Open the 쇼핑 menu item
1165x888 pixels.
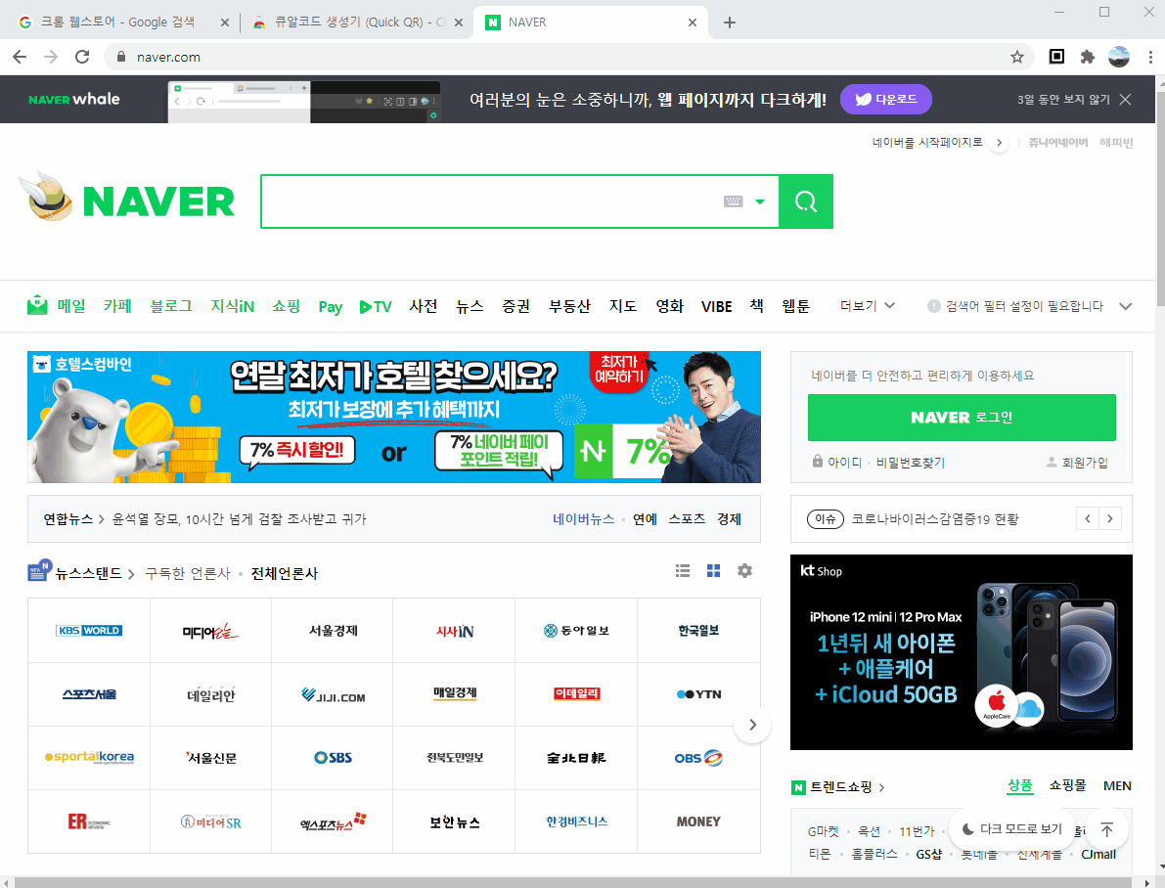286,306
